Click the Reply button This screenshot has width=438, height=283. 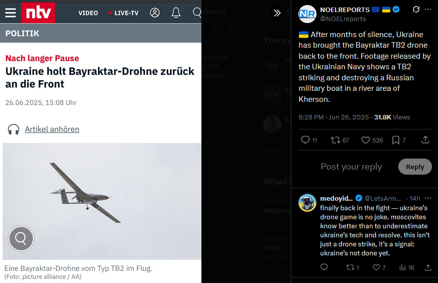pos(415,167)
